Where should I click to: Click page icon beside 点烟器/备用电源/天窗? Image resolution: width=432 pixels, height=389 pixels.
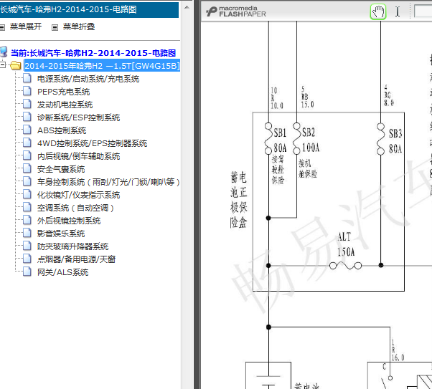[27, 259]
